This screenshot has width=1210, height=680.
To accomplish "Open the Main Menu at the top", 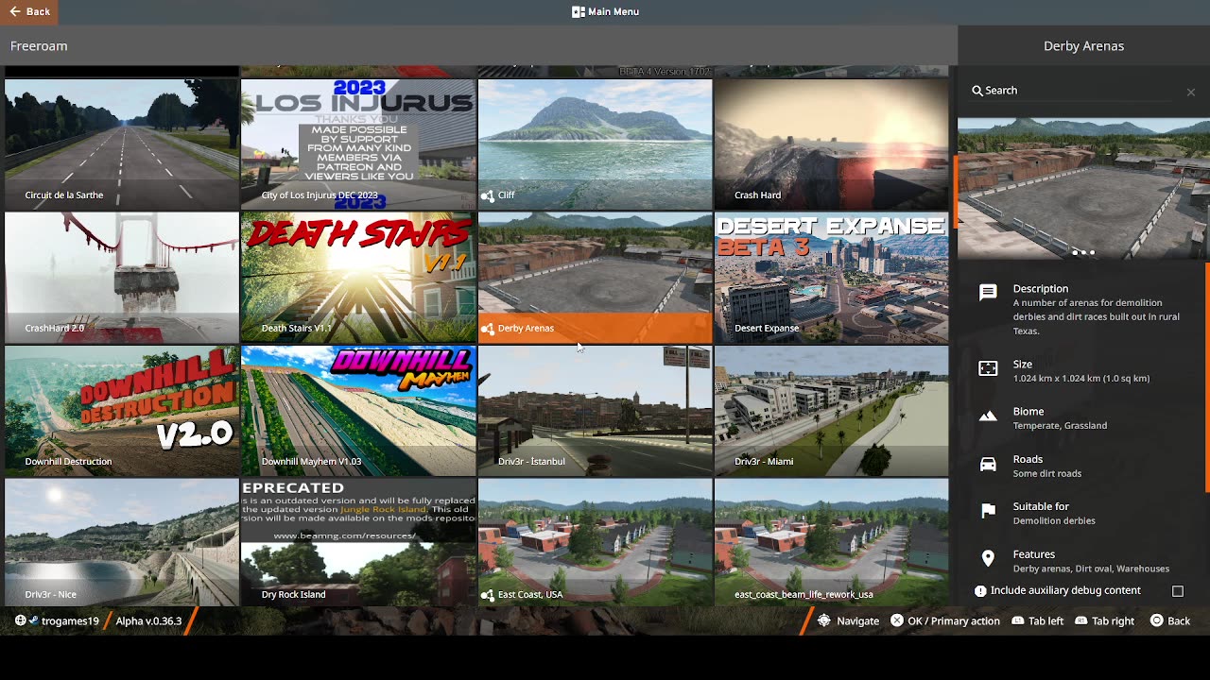I will coord(605,11).
